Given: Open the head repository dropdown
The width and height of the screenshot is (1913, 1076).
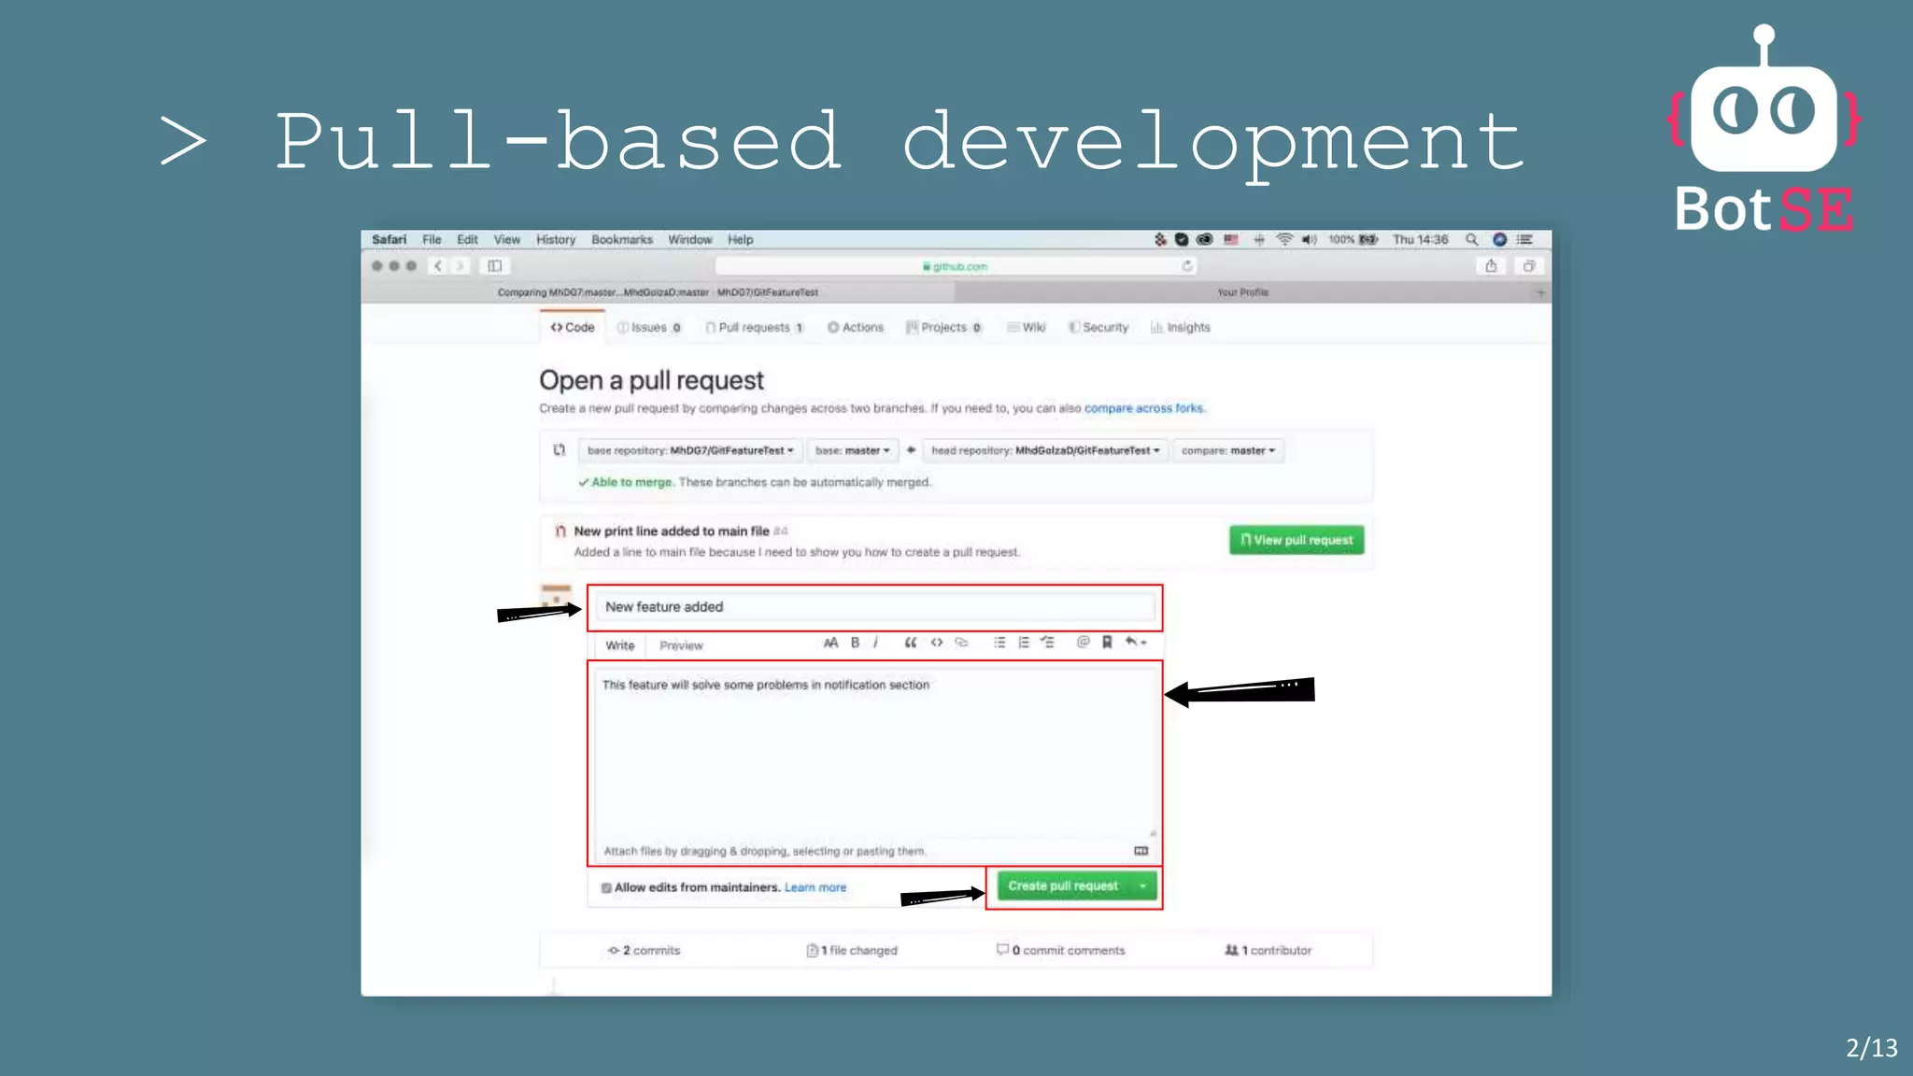Looking at the screenshot, I should (x=1045, y=450).
